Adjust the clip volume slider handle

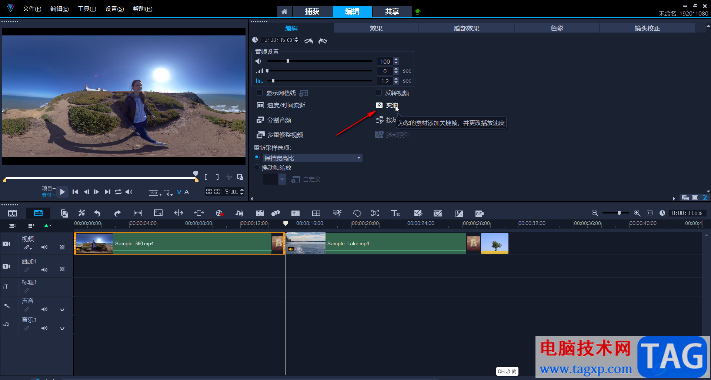pos(288,61)
